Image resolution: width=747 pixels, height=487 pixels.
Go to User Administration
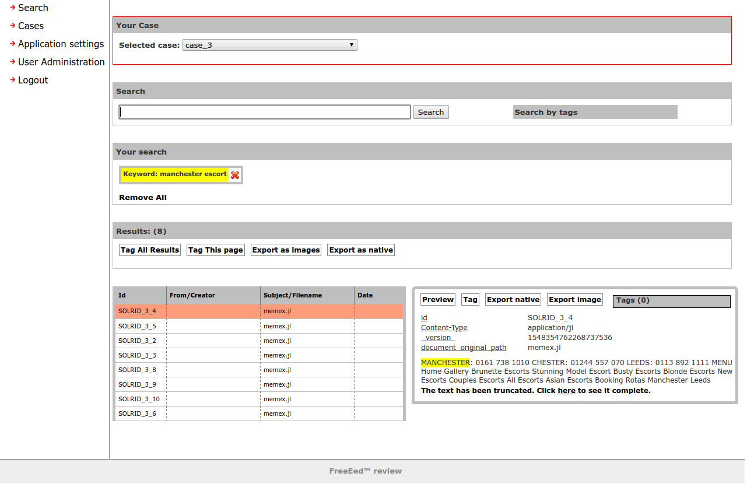61,62
